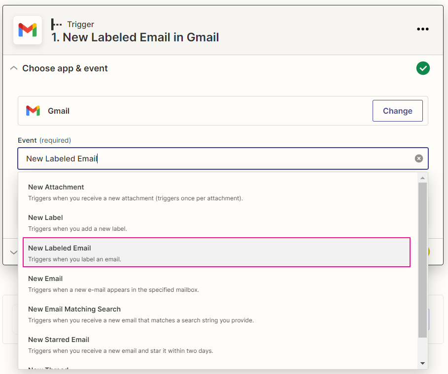
Task: Click the step title New Labeled Email in Gmail
Action: [135, 37]
